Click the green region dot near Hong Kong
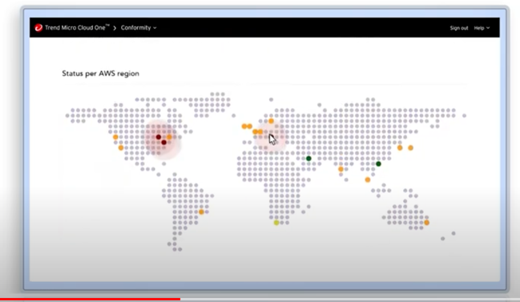 (x=378, y=163)
